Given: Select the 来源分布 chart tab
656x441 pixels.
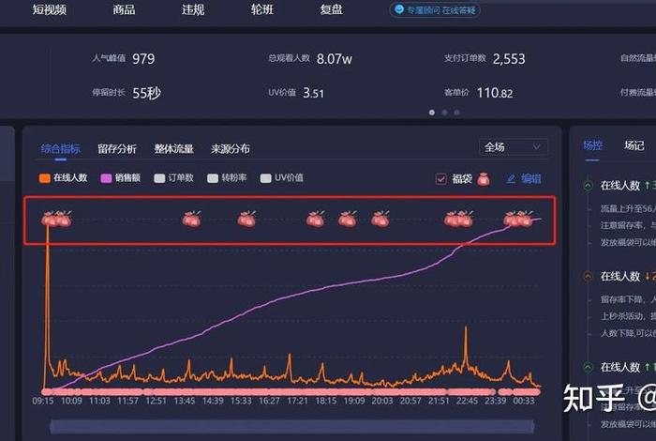Looking at the screenshot, I should [x=231, y=148].
